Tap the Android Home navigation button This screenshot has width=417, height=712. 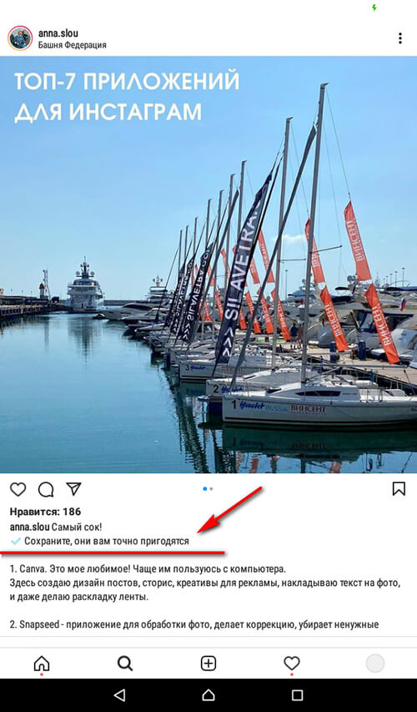click(208, 694)
